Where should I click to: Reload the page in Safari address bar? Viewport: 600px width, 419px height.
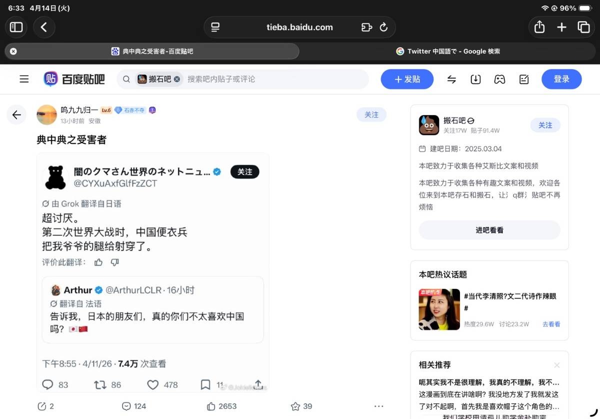click(384, 27)
